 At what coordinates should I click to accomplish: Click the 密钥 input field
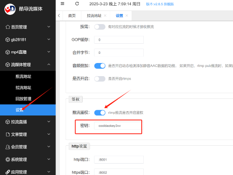[x=119, y=126]
